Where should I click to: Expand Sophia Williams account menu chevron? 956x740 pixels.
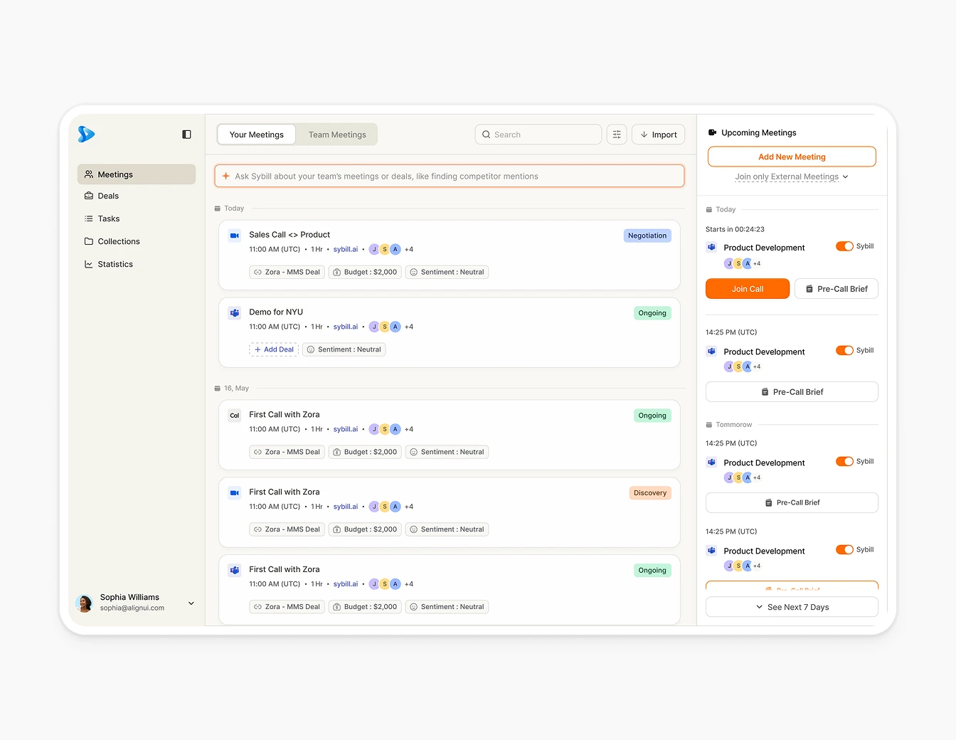click(191, 603)
